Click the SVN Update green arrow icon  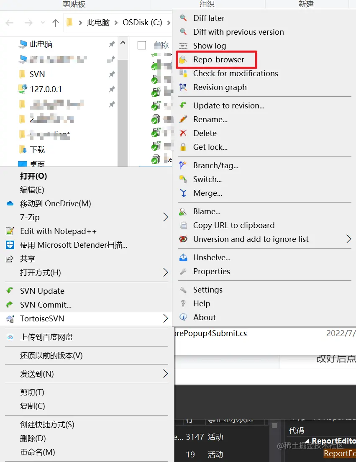pos(10,290)
